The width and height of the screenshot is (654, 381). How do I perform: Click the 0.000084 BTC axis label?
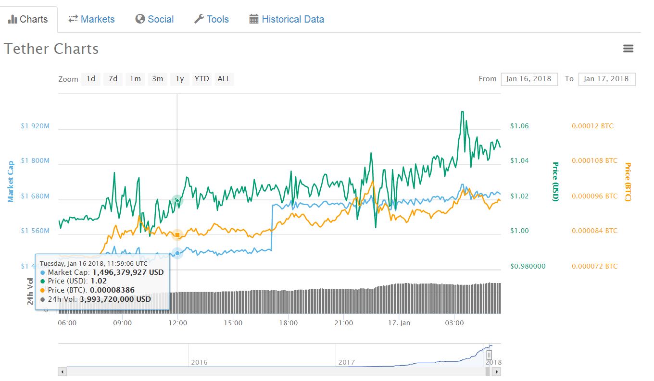point(594,231)
